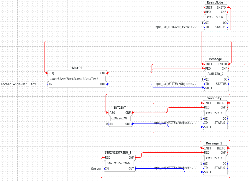Select the REQ input pin of STRING2STRING_1
The image size is (248, 181).
point(108,157)
